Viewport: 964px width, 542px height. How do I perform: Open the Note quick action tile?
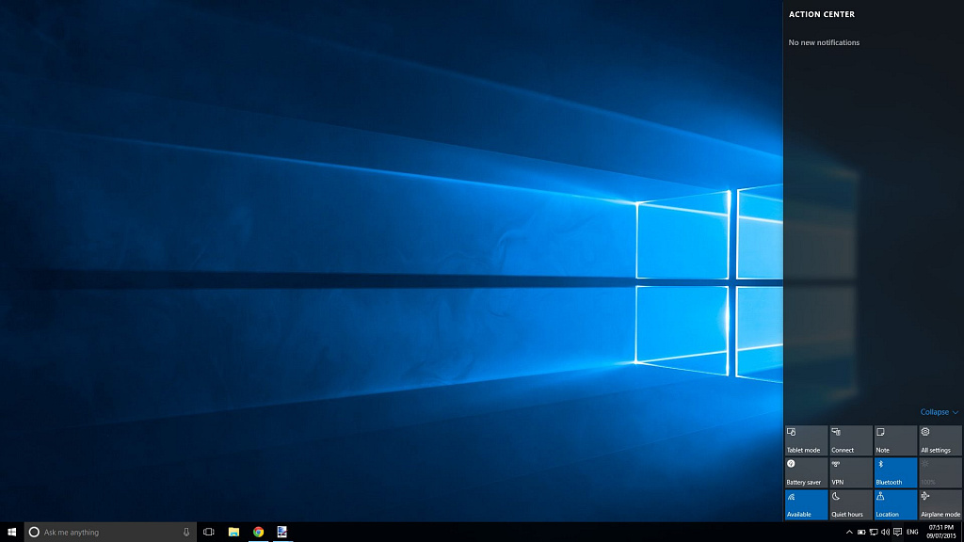pos(896,440)
